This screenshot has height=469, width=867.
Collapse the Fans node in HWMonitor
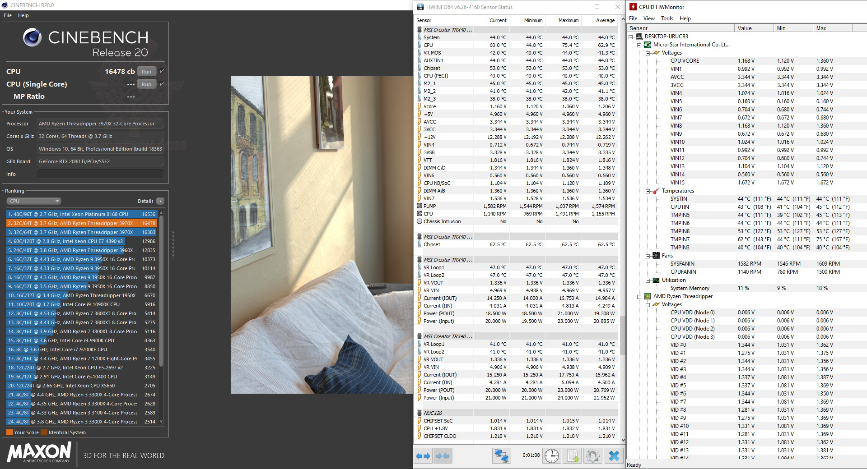(x=648, y=256)
